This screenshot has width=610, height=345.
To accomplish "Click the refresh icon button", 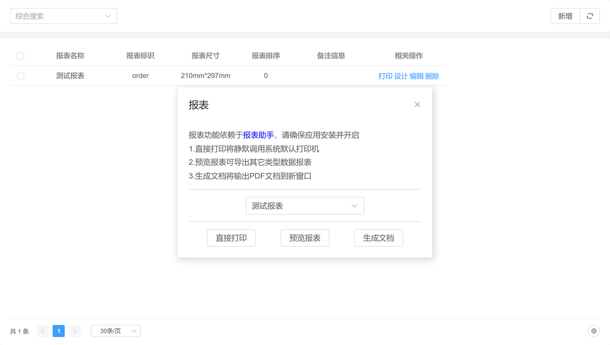I will [x=590, y=16].
